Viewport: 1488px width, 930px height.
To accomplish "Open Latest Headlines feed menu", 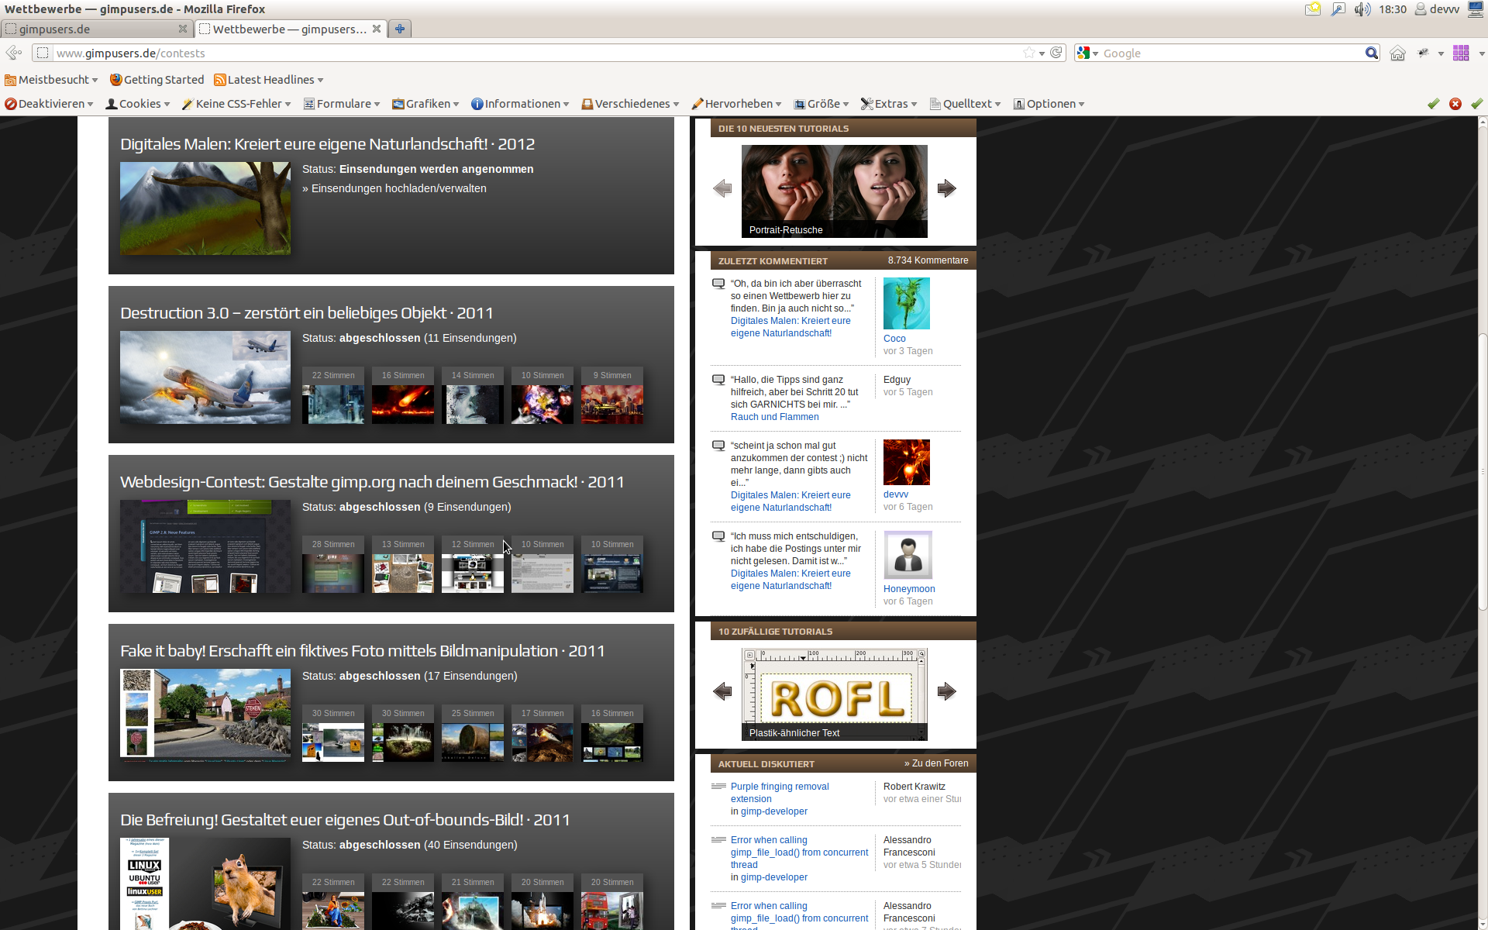I will coord(269,80).
